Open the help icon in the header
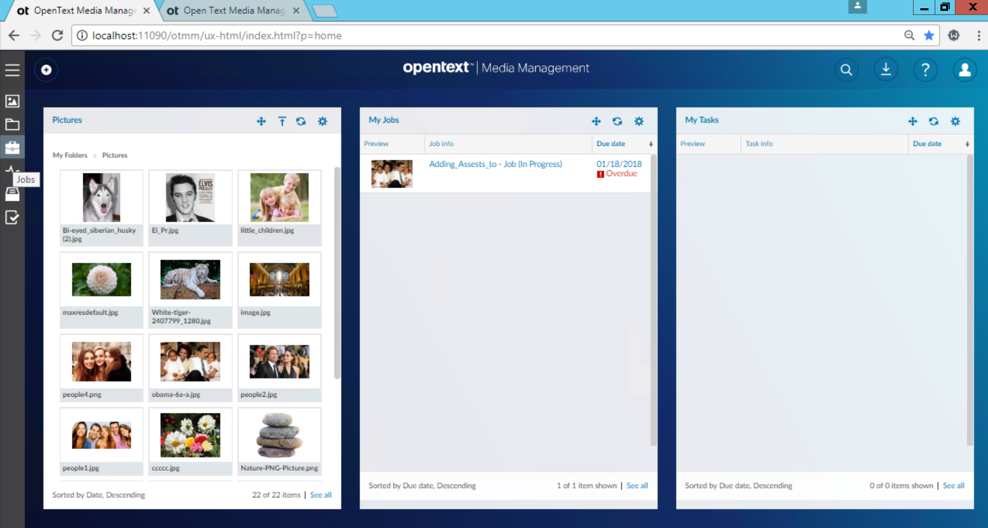 point(925,69)
